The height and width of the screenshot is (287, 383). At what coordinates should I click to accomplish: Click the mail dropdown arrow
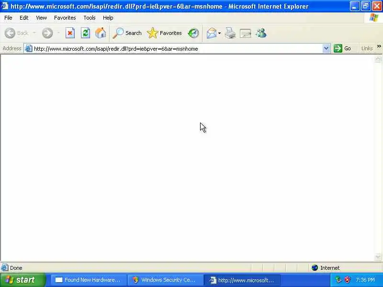click(219, 33)
